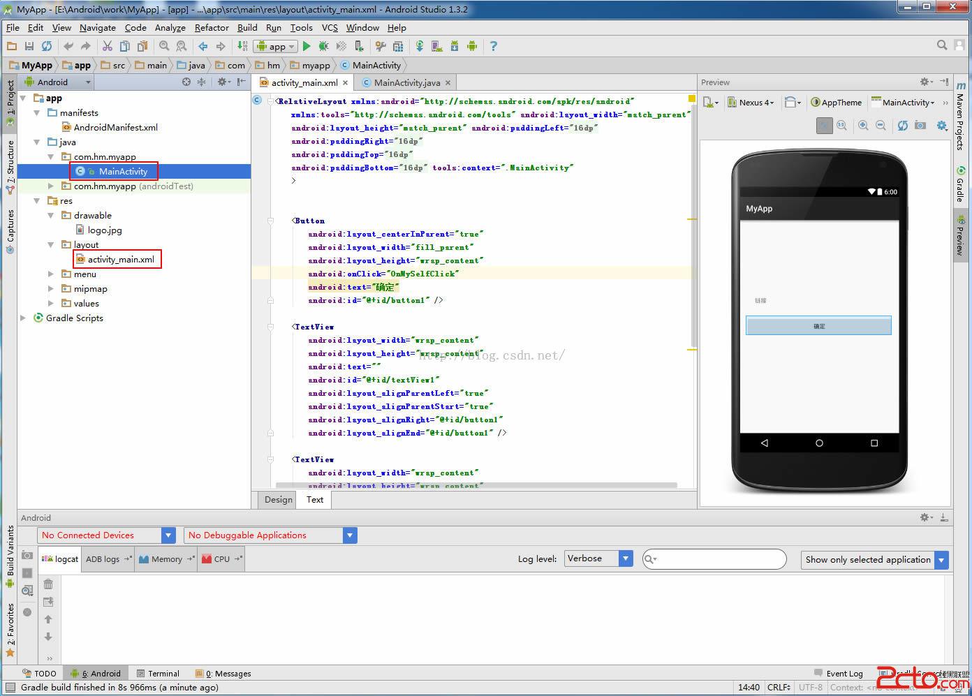
Task: Toggle the Design view of the layout editor
Action: pos(278,499)
